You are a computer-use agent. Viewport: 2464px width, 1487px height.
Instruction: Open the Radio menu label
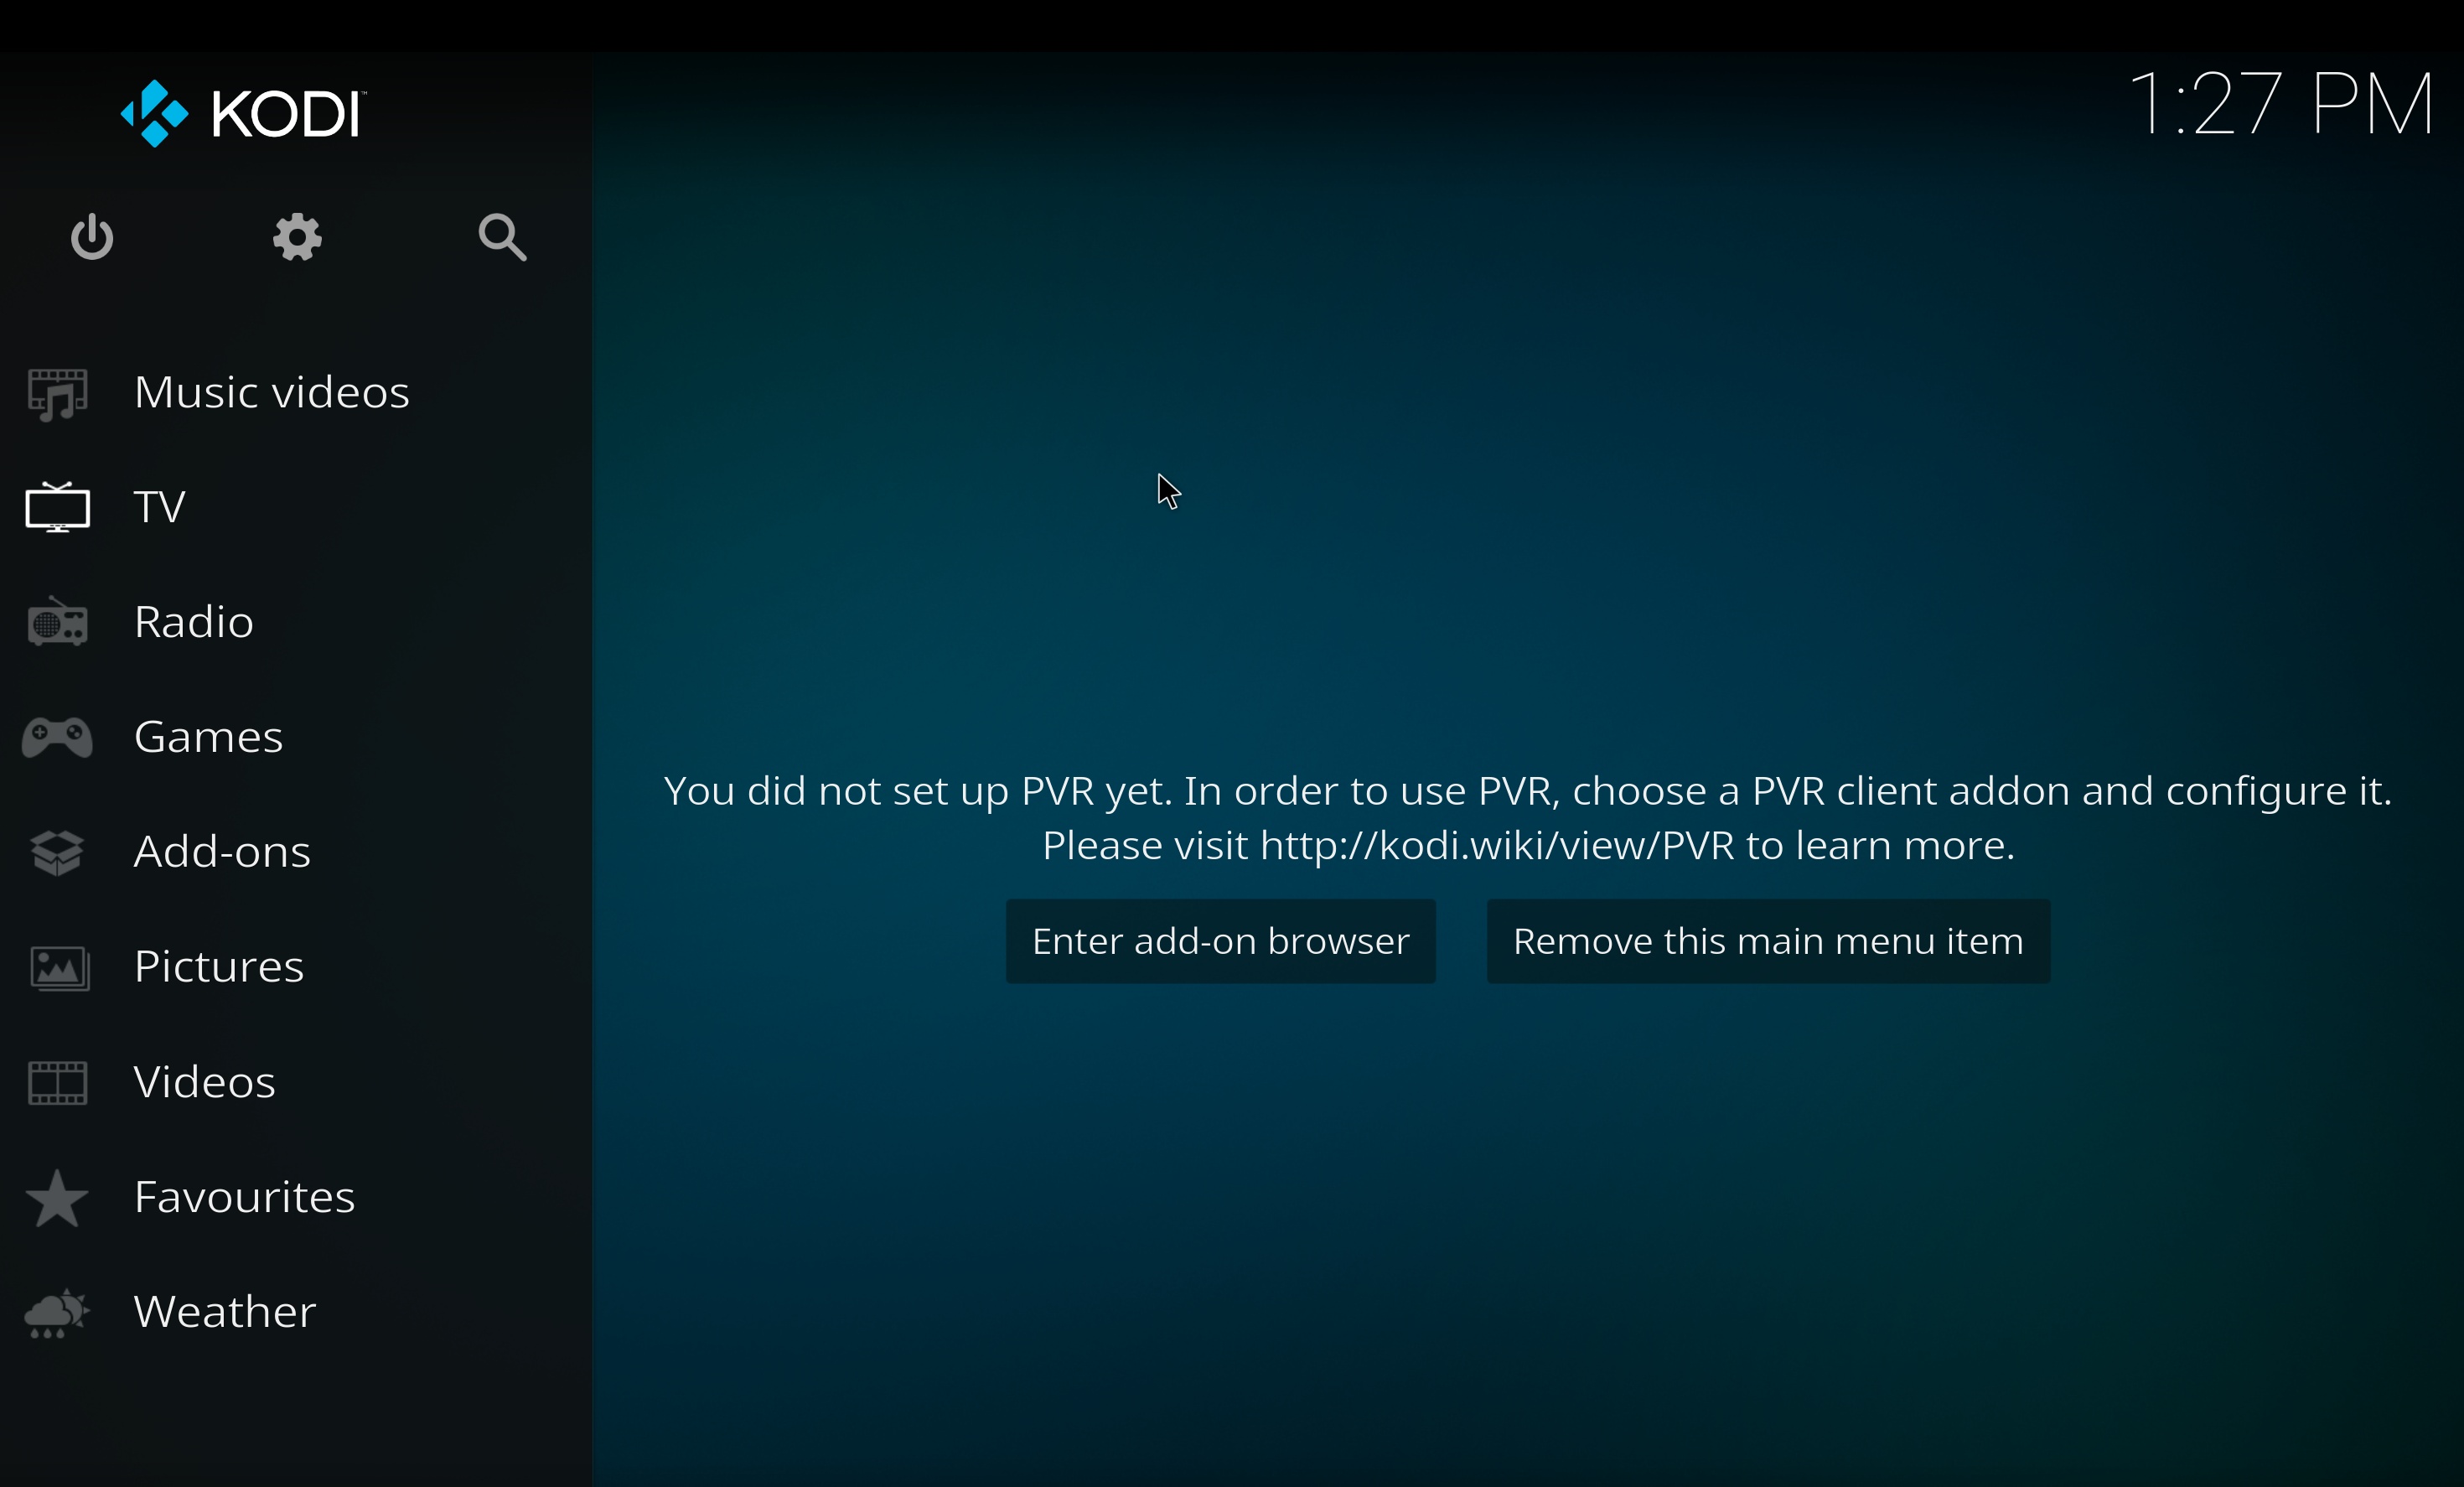coord(194,622)
